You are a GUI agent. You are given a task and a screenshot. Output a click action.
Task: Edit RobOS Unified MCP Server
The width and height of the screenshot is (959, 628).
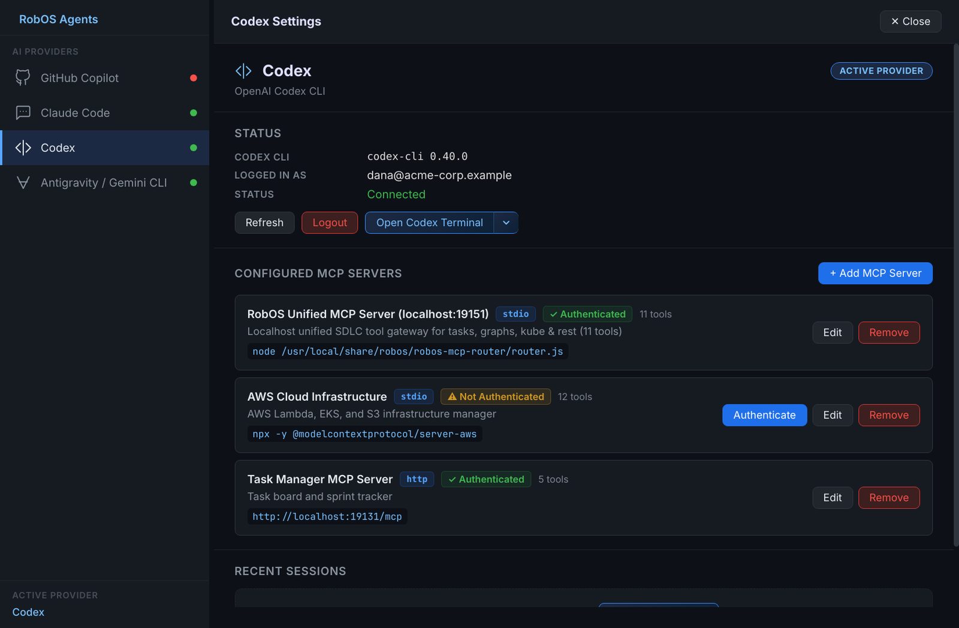[833, 332]
